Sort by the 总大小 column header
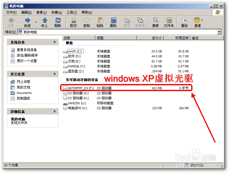 156,38
